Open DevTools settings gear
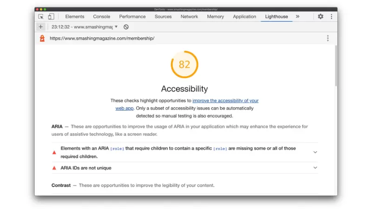 point(320,17)
